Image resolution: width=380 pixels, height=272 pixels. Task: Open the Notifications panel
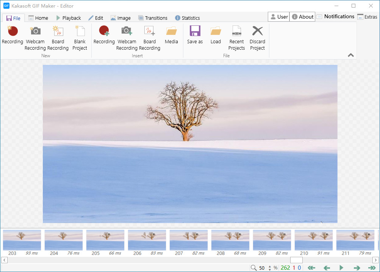(x=336, y=16)
